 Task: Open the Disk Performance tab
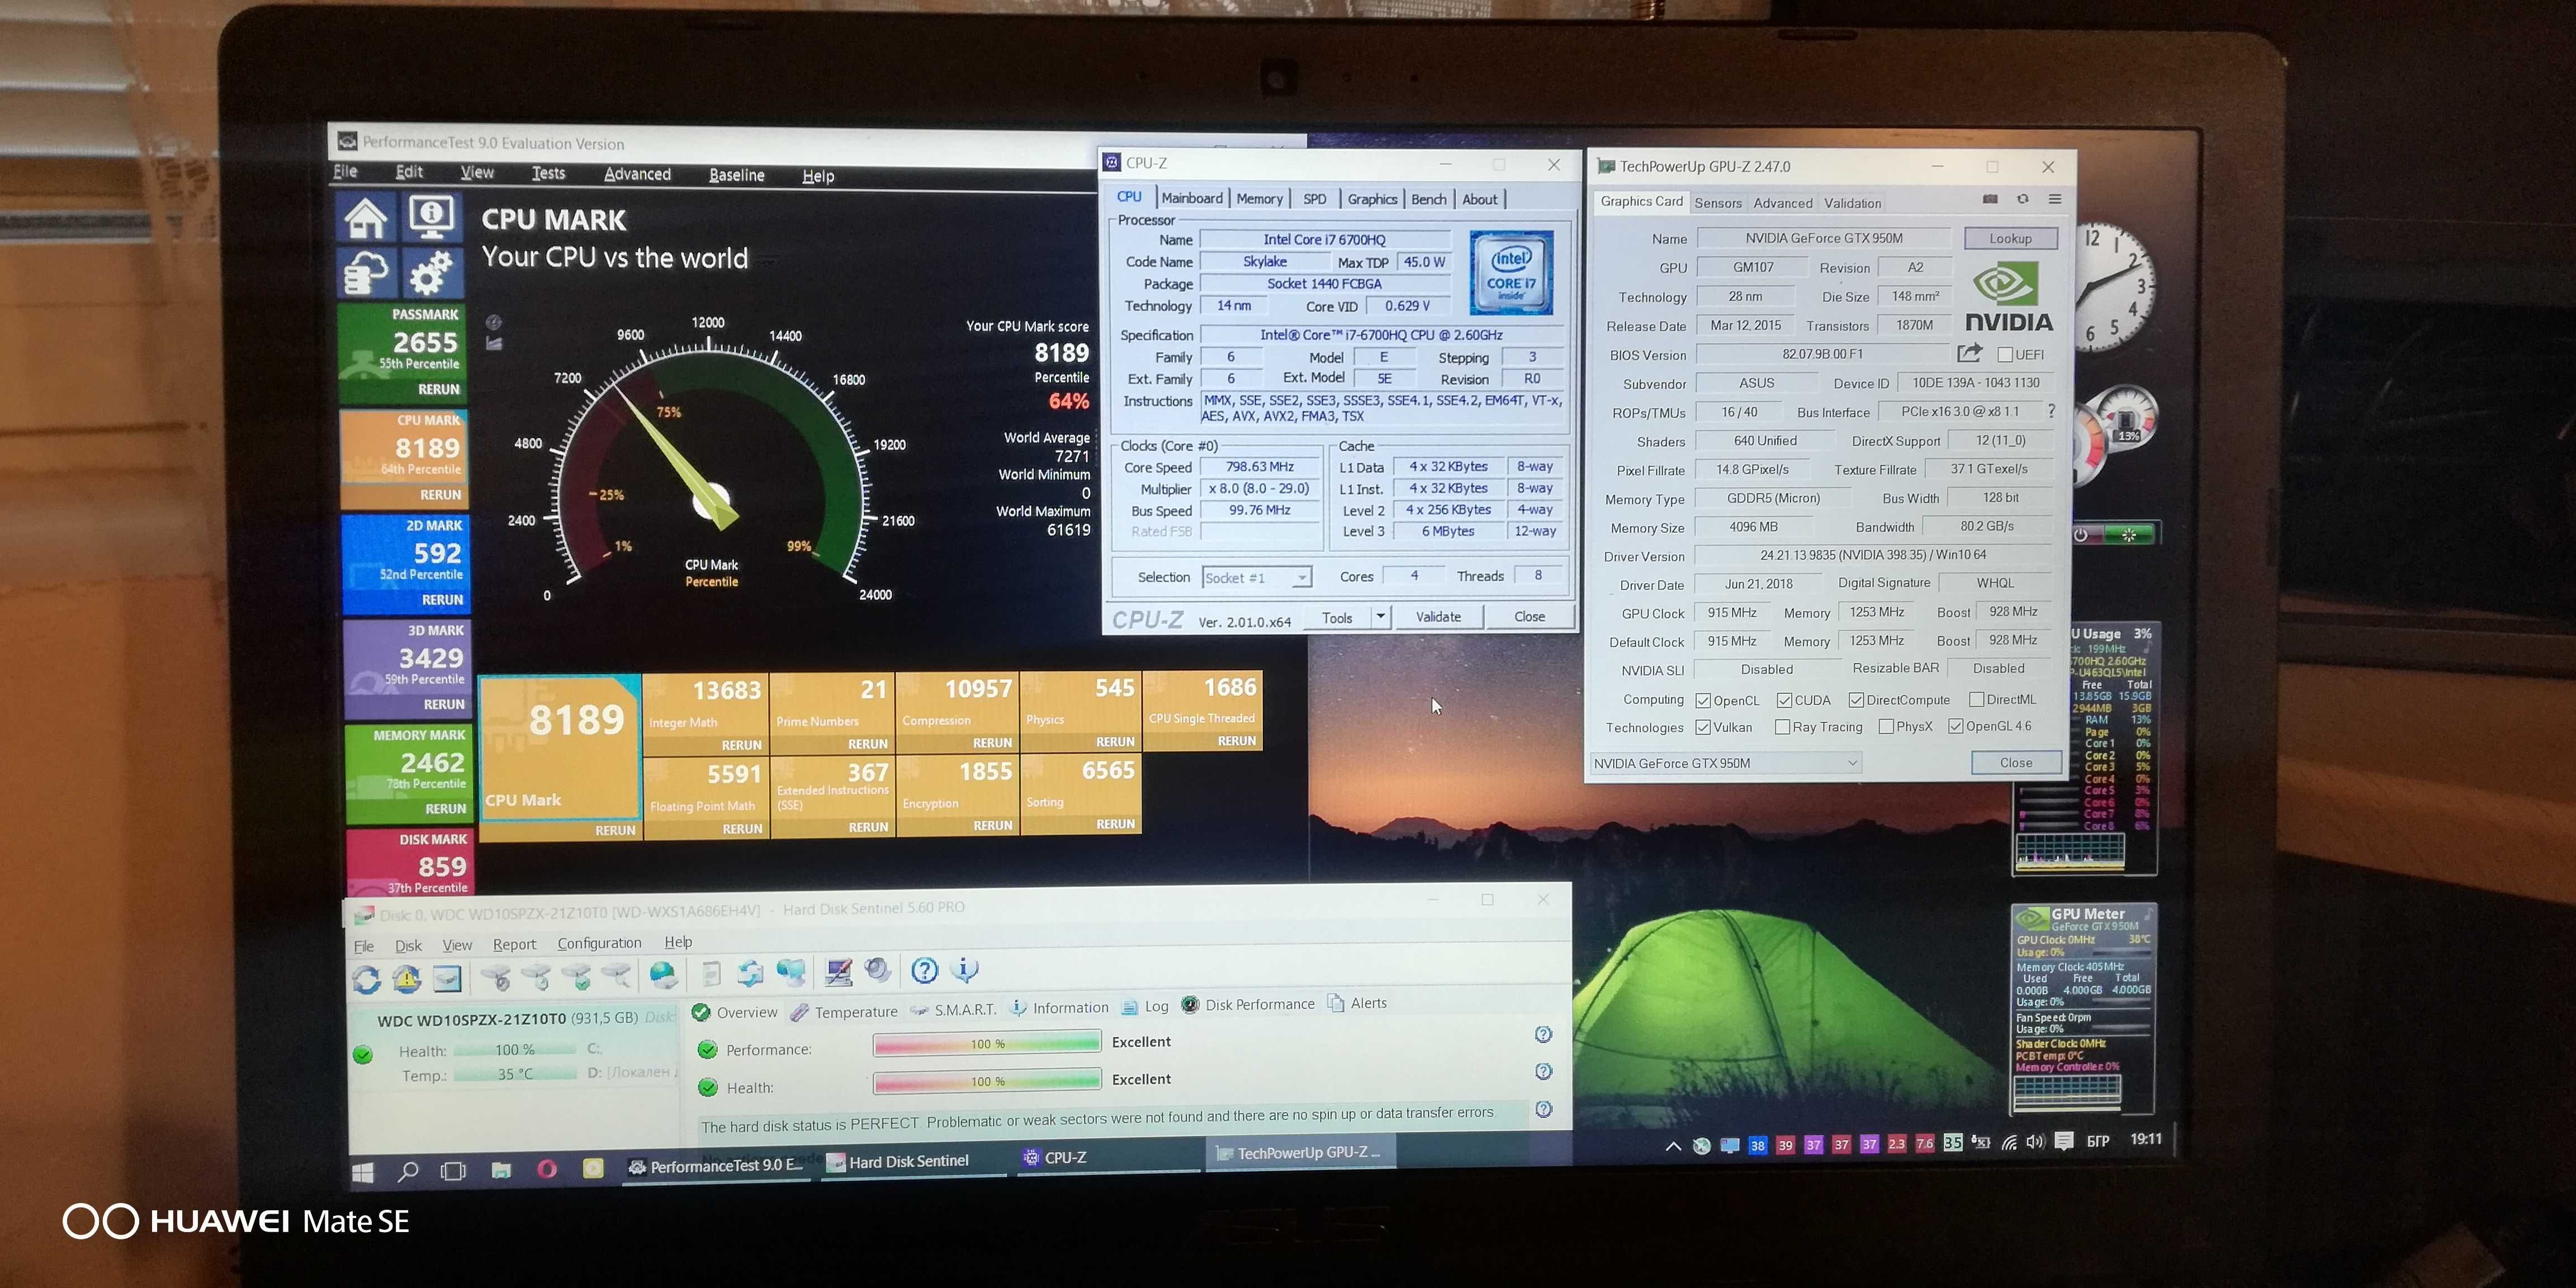1248,1004
